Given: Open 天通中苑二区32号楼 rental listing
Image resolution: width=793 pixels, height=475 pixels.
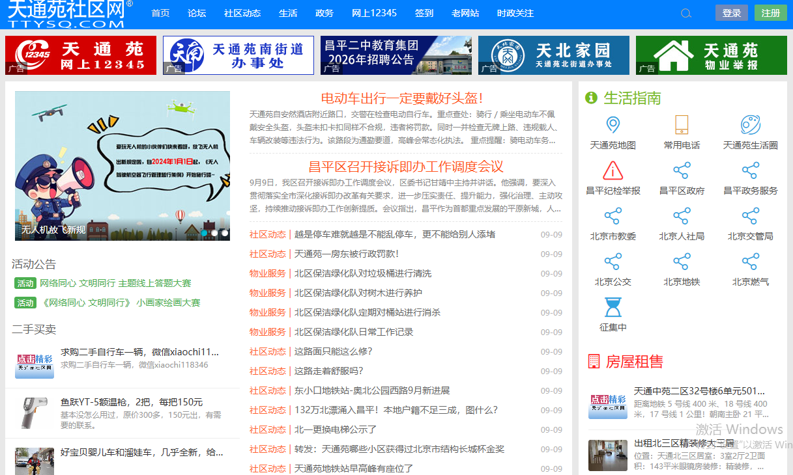Looking at the screenshot, I should 699,391.
